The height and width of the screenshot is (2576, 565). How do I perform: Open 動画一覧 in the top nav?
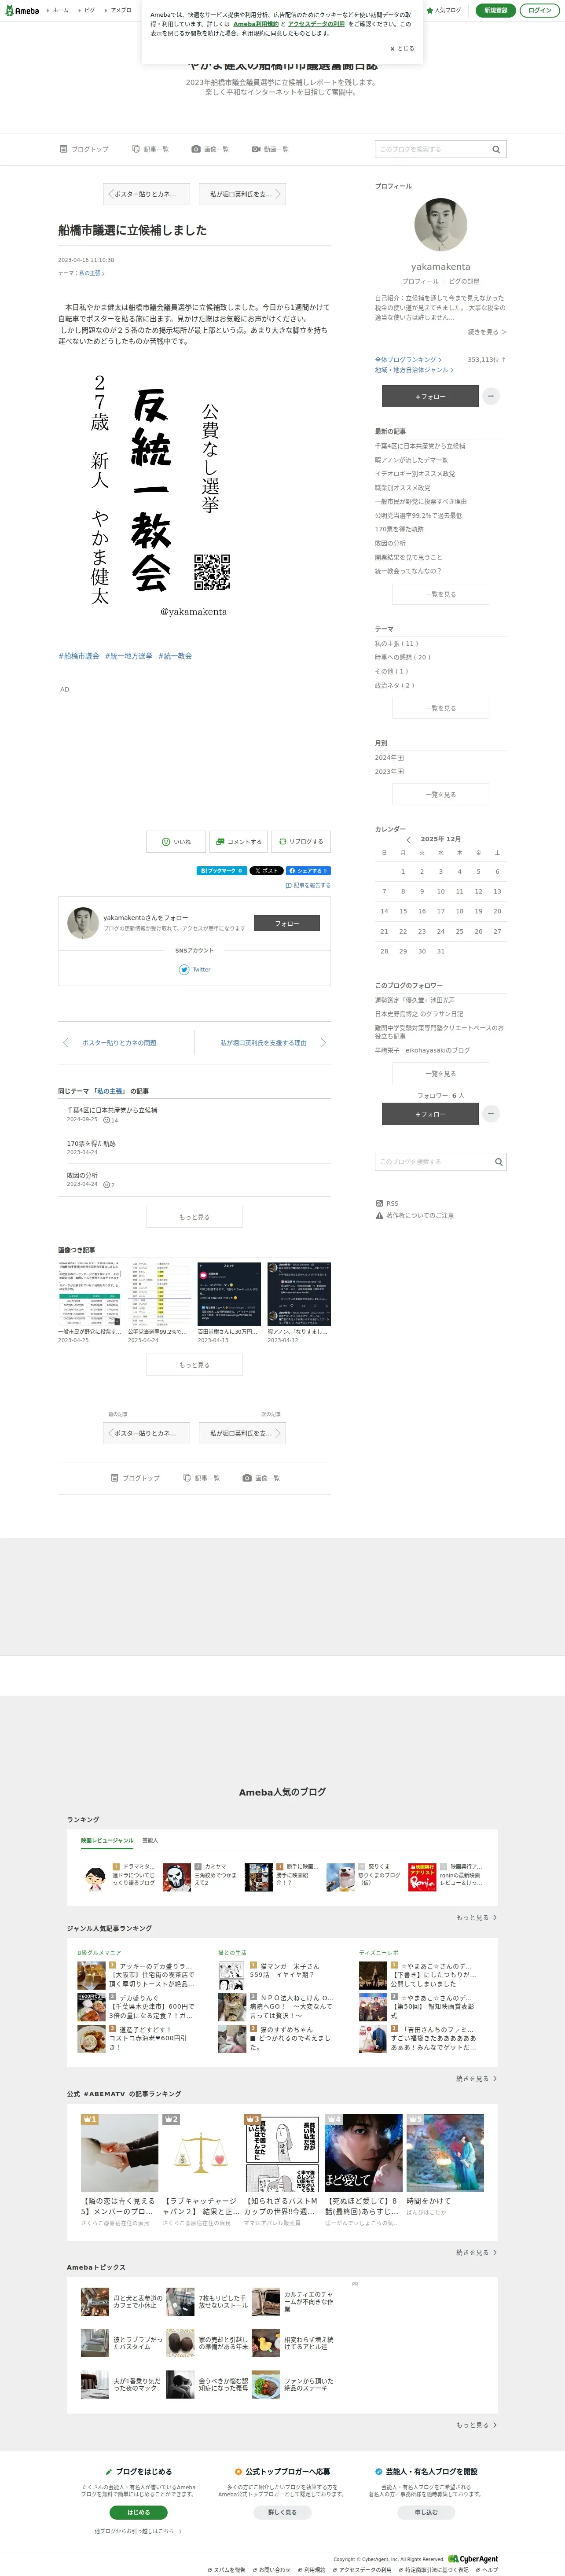270,149
